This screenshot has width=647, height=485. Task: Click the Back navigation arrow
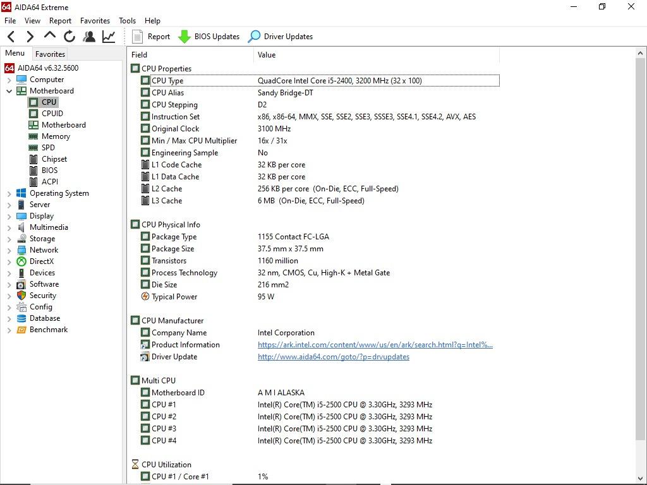click(11, 37)
